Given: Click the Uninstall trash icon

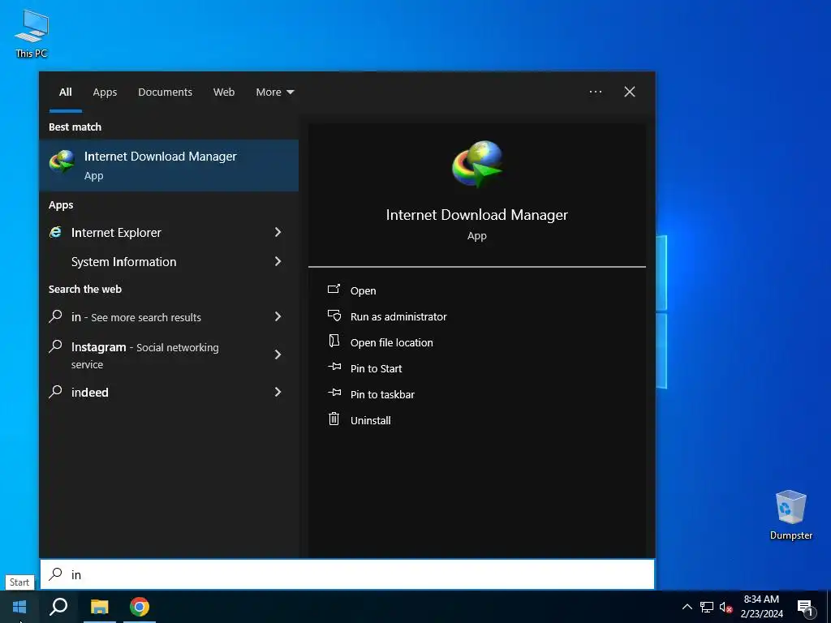Looking at the screenshot, I should [x=334, y=419].
